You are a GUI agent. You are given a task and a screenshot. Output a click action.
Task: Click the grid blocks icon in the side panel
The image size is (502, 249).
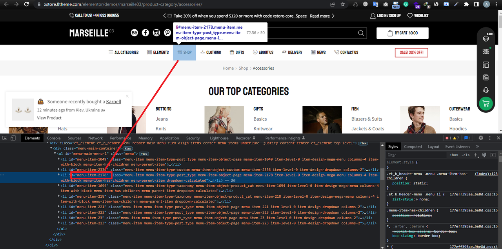(486, 51)
